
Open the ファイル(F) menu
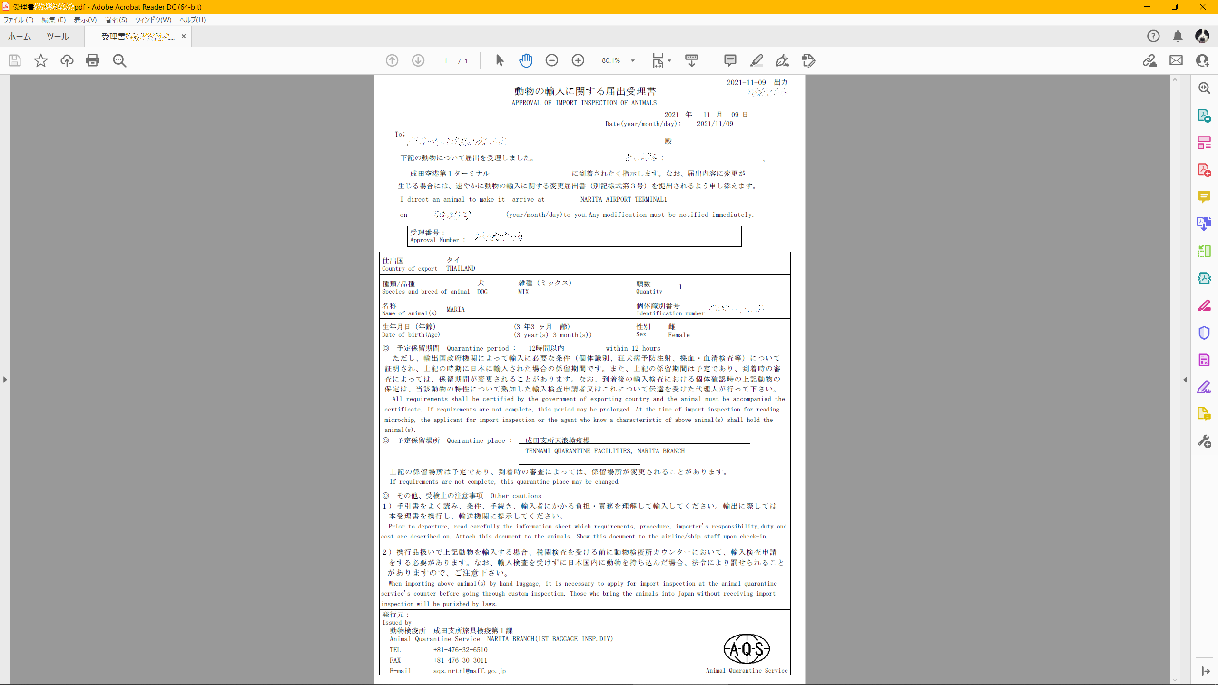click(19, 20)
